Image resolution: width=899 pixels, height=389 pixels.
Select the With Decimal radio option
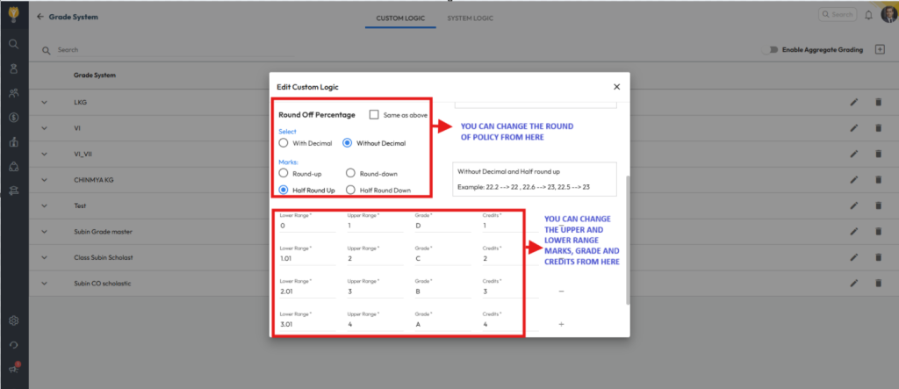284,142
